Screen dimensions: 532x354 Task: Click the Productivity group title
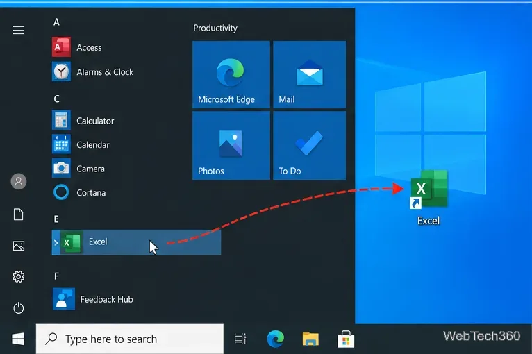(x=215, y=28)
